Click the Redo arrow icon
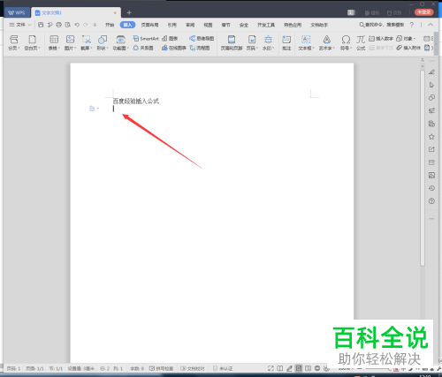 click(86, 25)
